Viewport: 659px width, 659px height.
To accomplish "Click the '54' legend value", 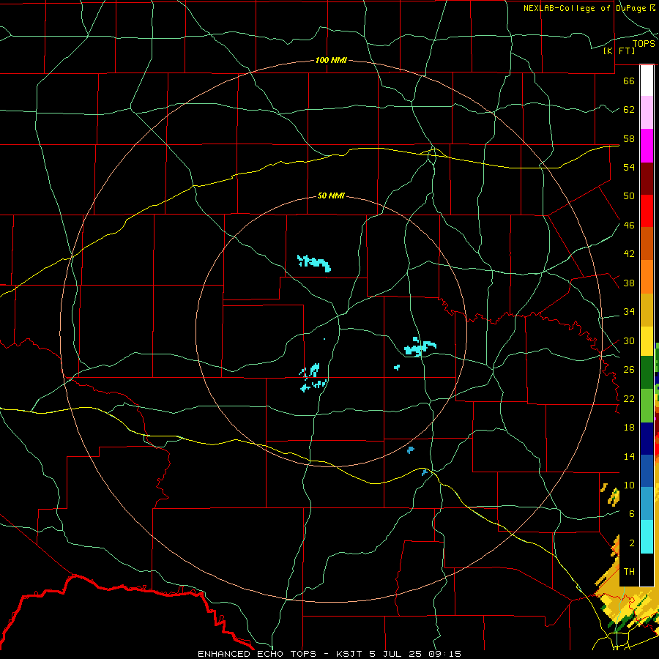I will click(x=629, y=167).
